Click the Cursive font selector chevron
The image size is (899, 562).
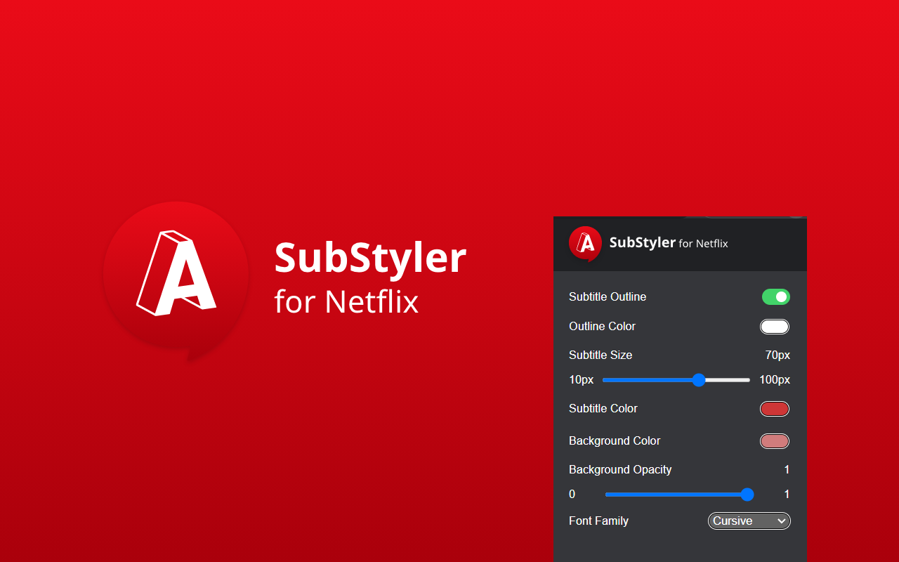[x=782, y=521]
